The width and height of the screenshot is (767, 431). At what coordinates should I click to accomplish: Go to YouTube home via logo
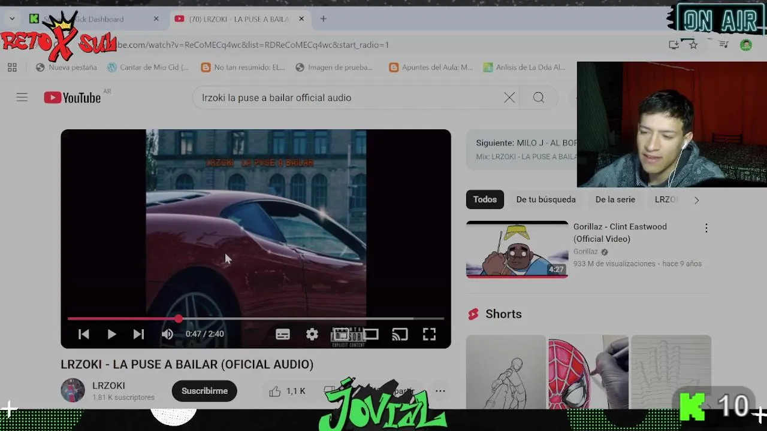tap(72, 98)
